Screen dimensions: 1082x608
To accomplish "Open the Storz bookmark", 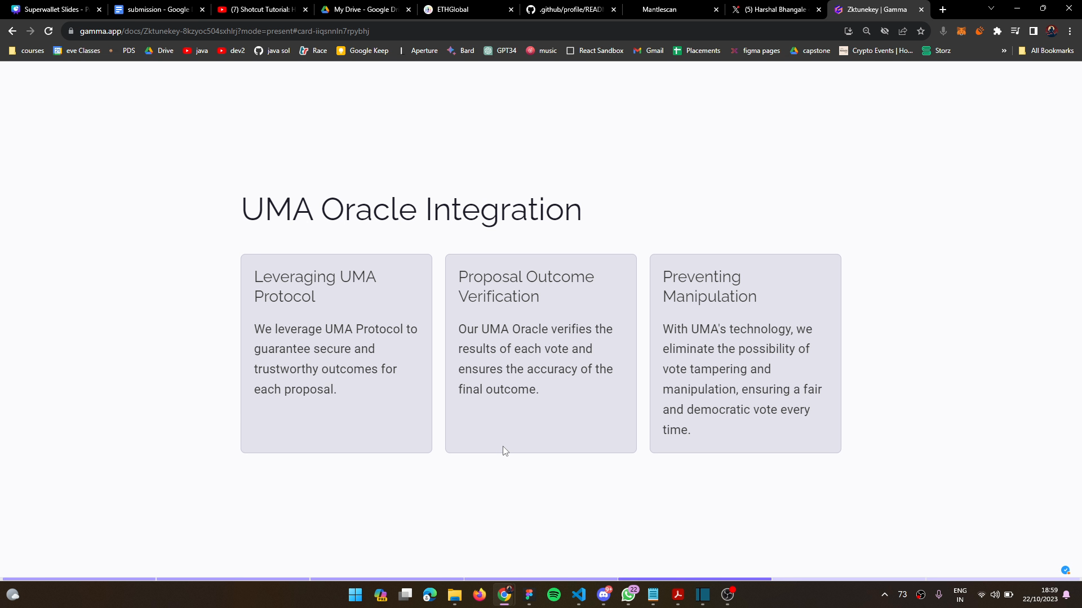I will (x=936, y=51).
